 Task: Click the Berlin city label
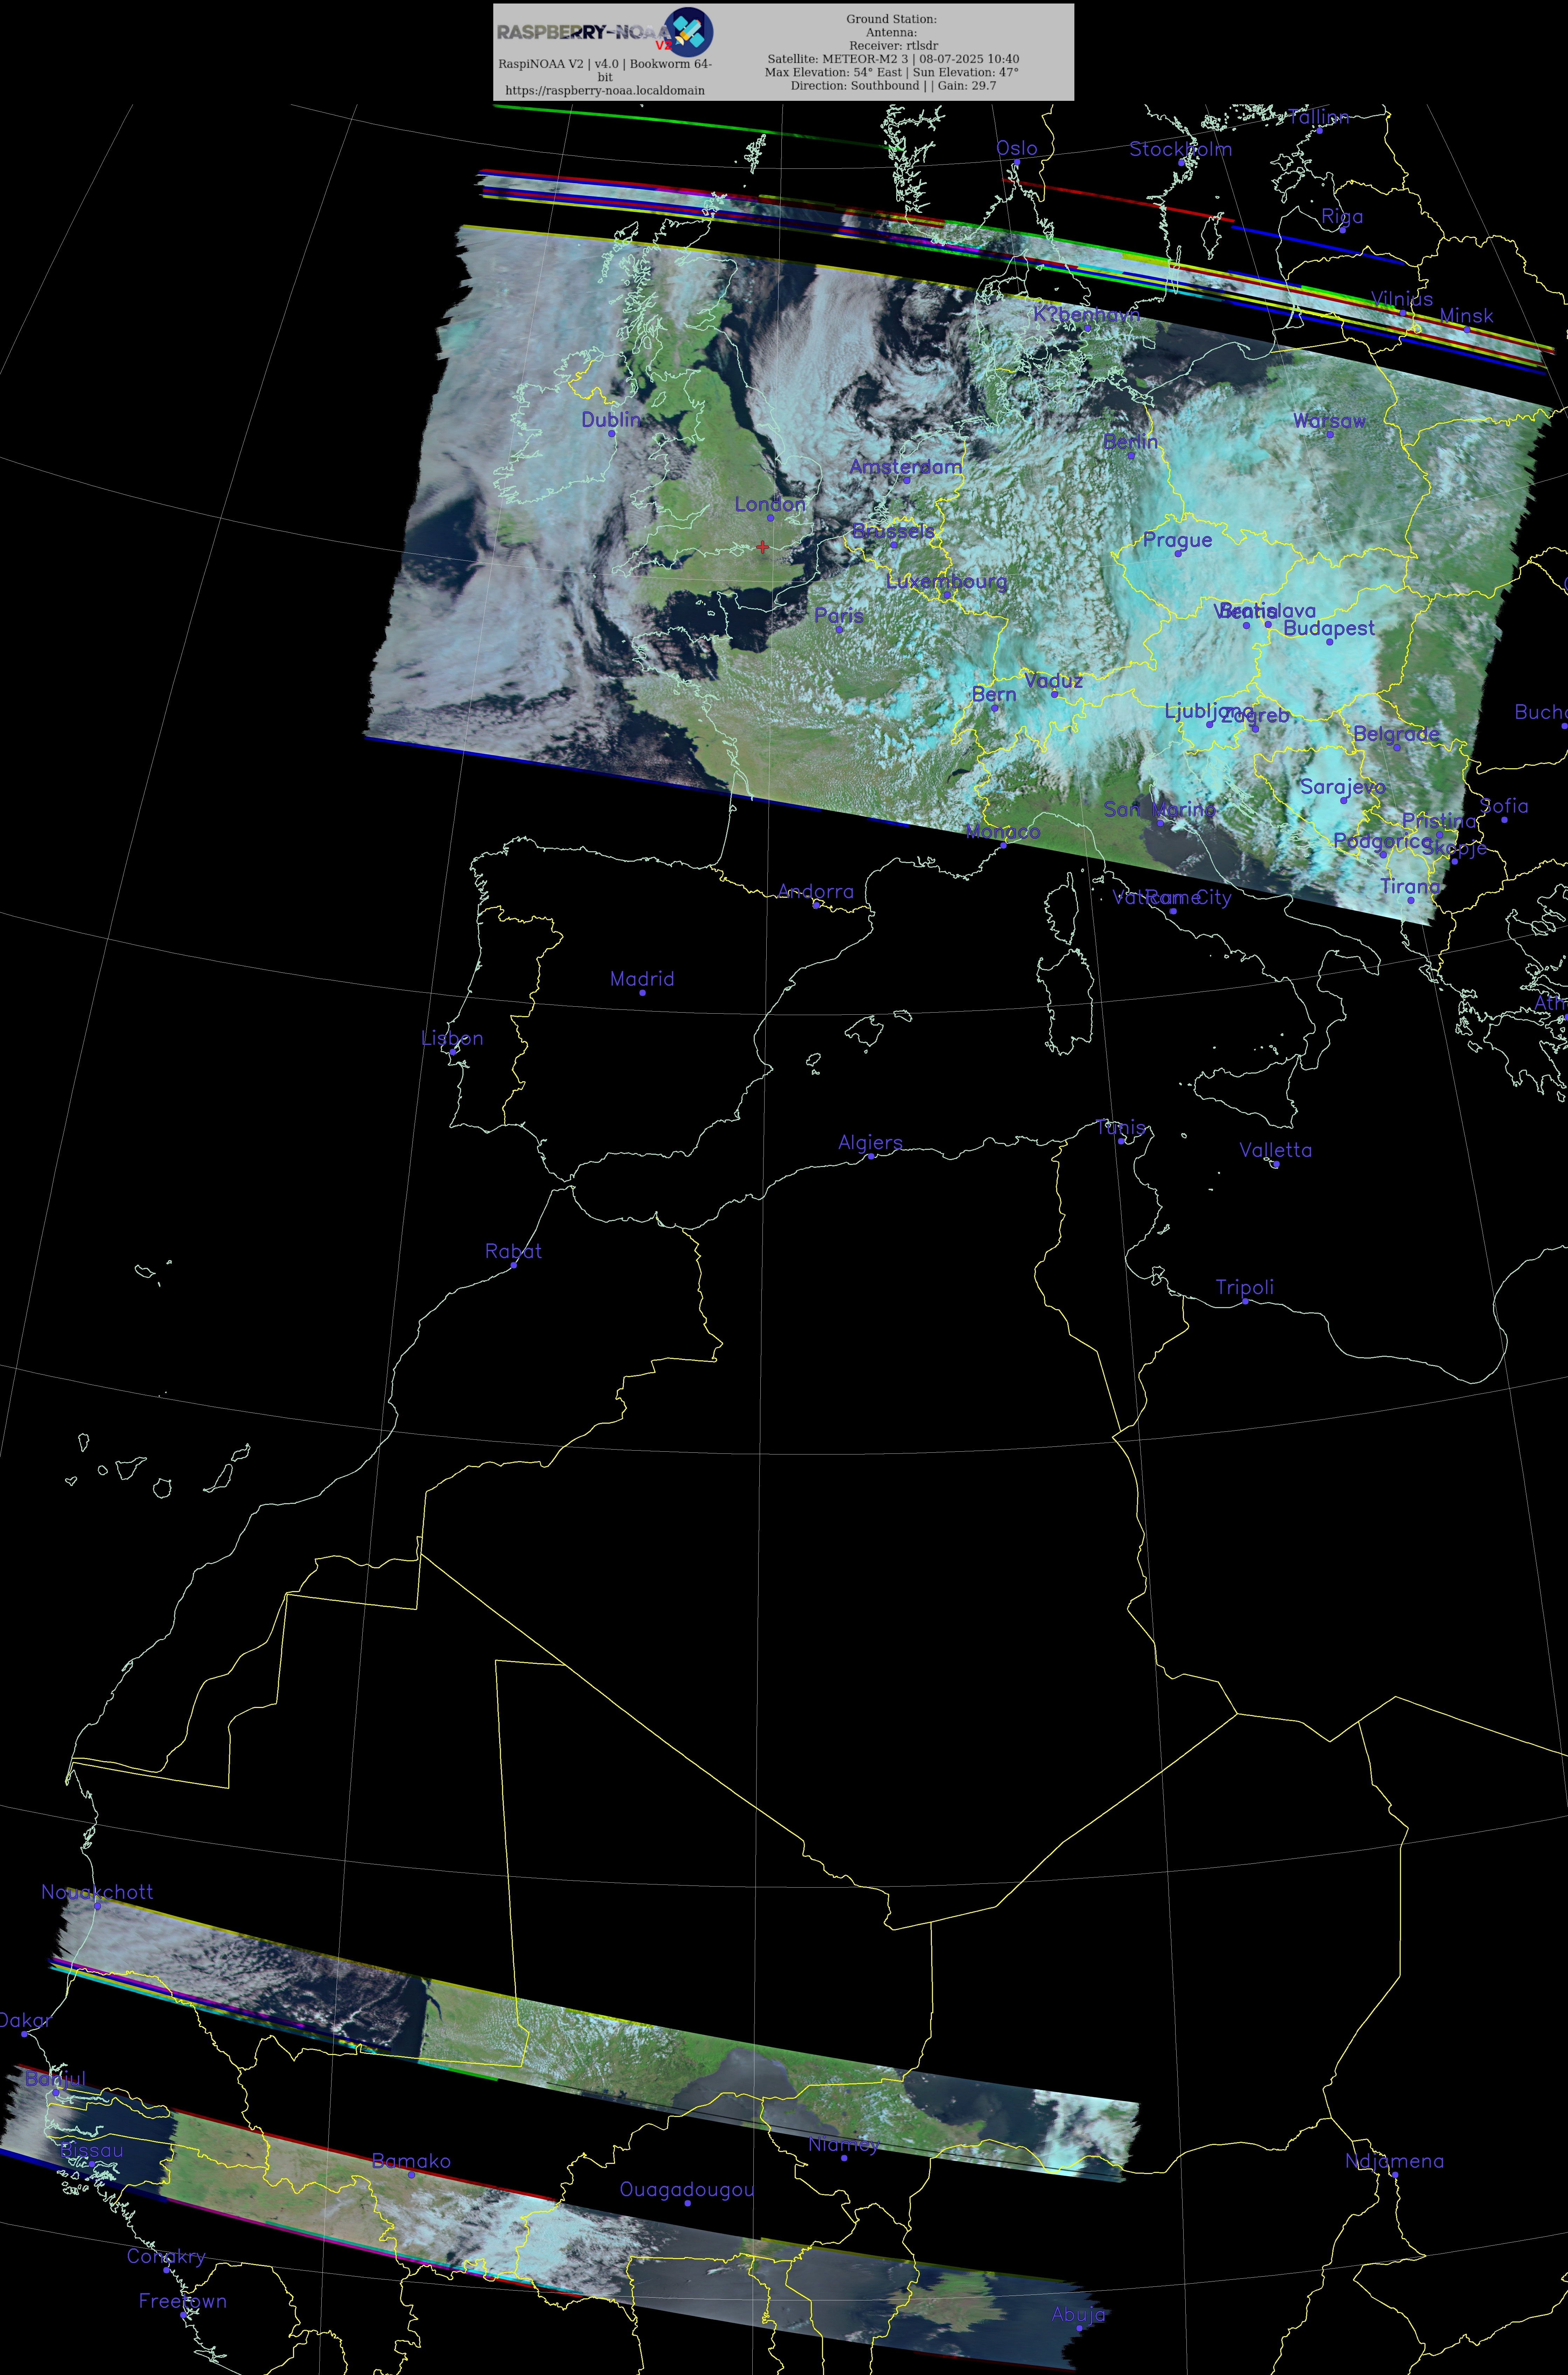tap(1131, 442)
